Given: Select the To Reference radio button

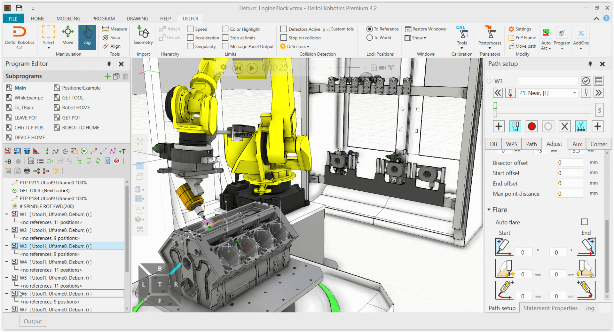Looking at the screenshot, I should tap(369, 29).
